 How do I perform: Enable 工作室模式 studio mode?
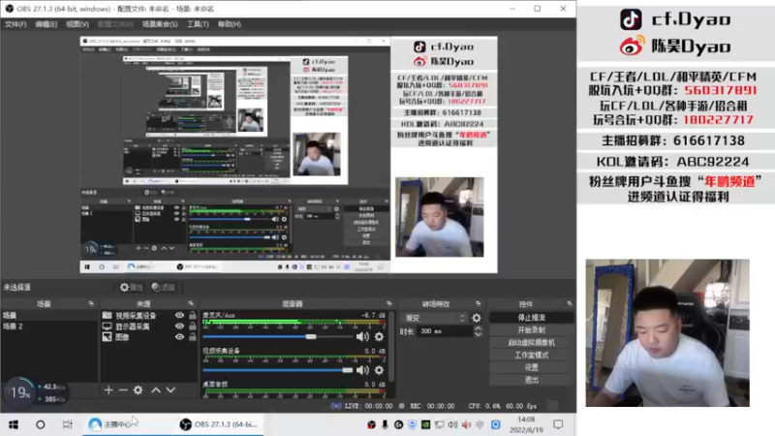tap(531, 355)
